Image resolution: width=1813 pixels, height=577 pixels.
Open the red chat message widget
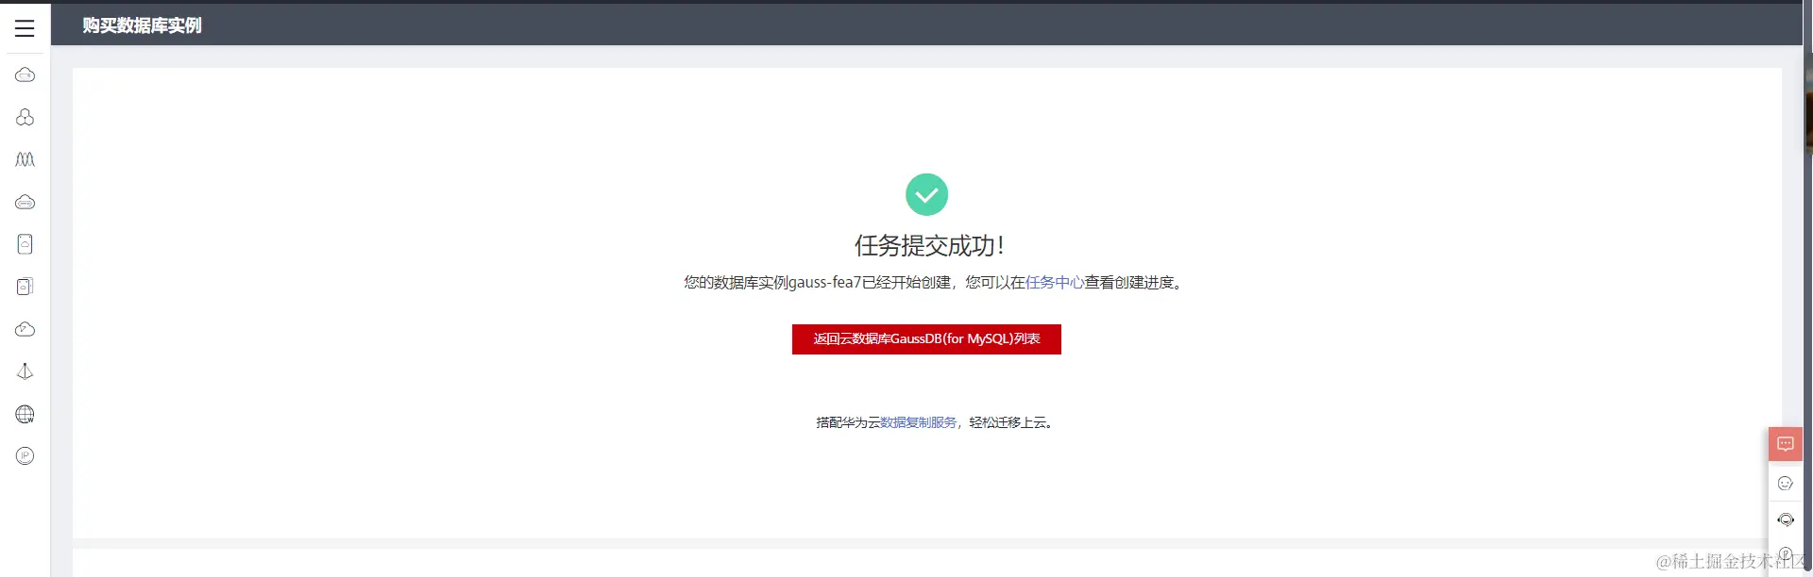(x=1785, y=444)
